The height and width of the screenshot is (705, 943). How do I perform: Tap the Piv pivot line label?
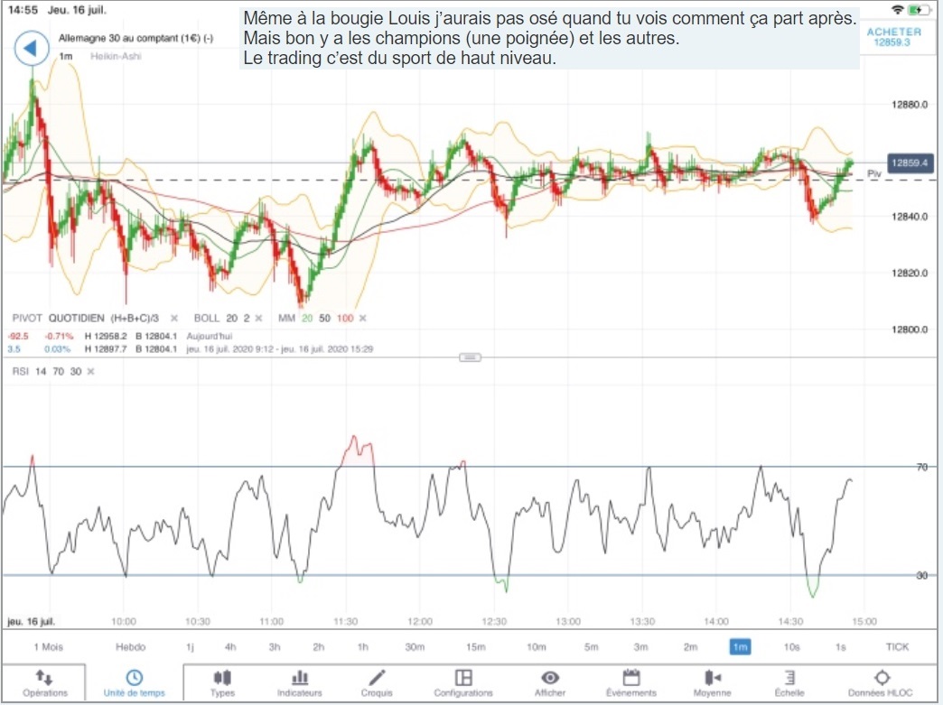tap(873, 173)
